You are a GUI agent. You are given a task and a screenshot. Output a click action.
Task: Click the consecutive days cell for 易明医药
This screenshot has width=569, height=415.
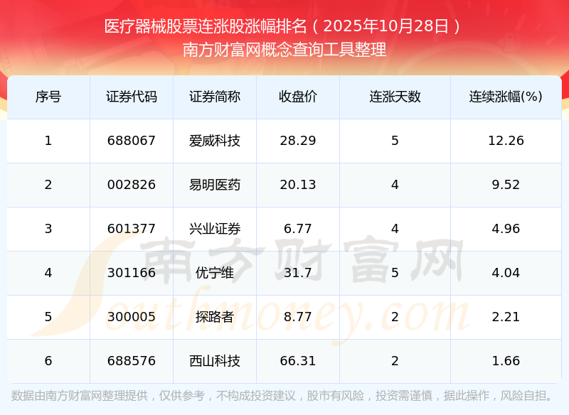(x=395, y=185)
